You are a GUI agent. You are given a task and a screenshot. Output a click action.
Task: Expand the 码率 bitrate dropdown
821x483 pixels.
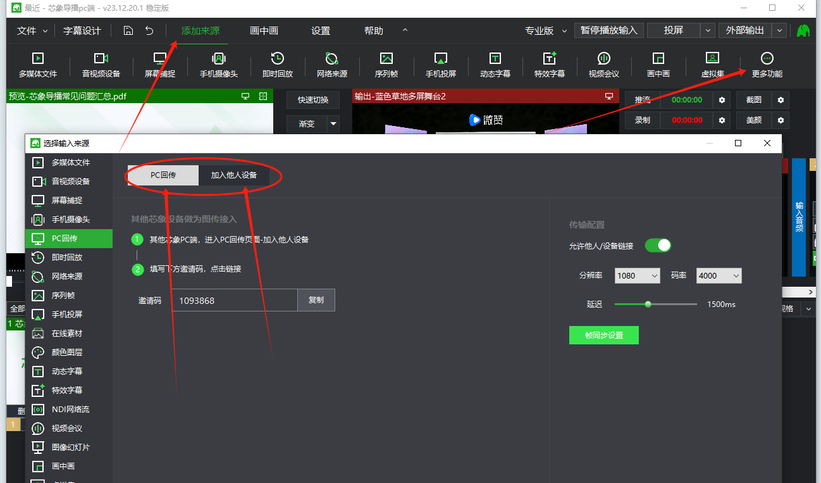[719, 276]
